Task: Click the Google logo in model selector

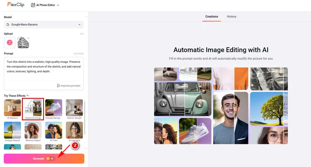Action: 8,24
